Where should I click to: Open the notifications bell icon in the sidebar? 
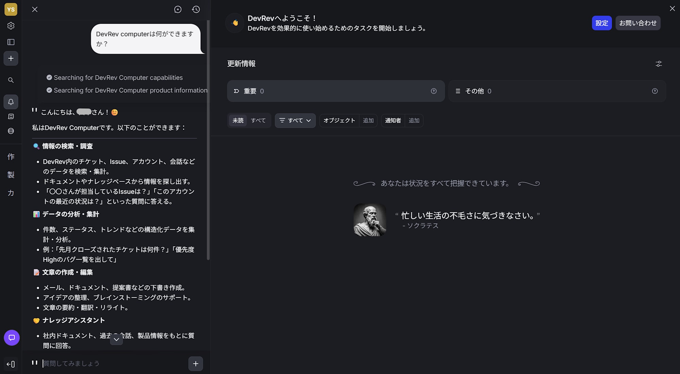(11, 102)
